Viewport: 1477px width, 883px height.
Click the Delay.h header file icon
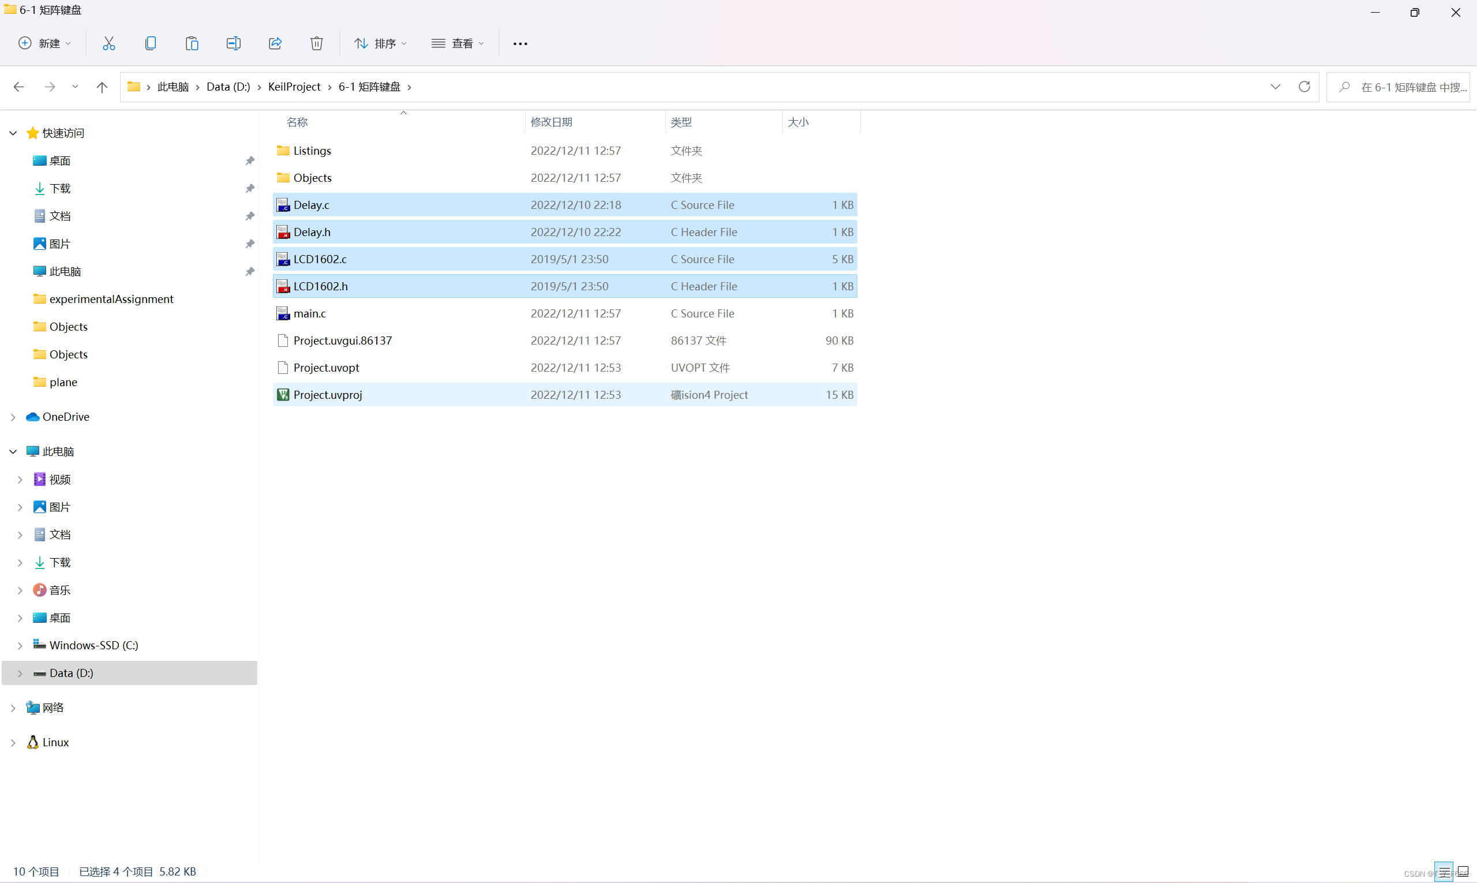(x=283, y=232)
